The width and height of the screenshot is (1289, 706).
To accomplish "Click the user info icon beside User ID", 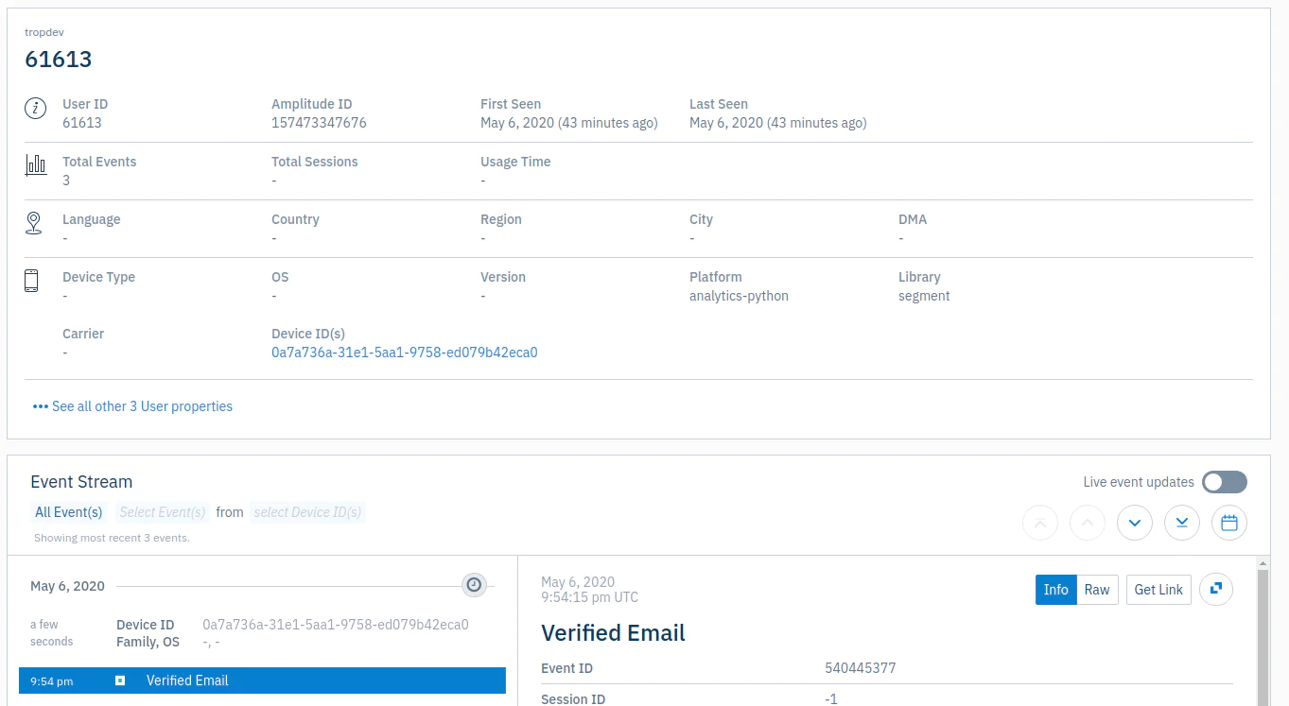I will point(35,109).
